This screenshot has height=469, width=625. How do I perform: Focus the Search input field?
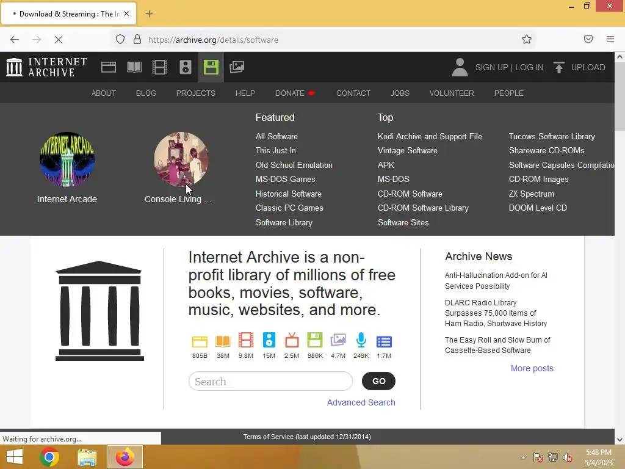click(x=270, y=381)
